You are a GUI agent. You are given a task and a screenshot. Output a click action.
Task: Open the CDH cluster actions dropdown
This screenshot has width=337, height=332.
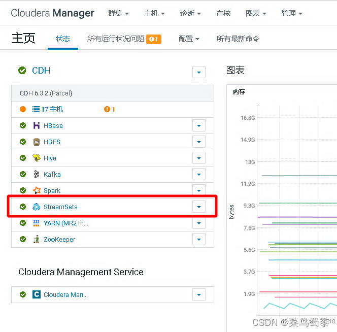(x=199, y=72)
